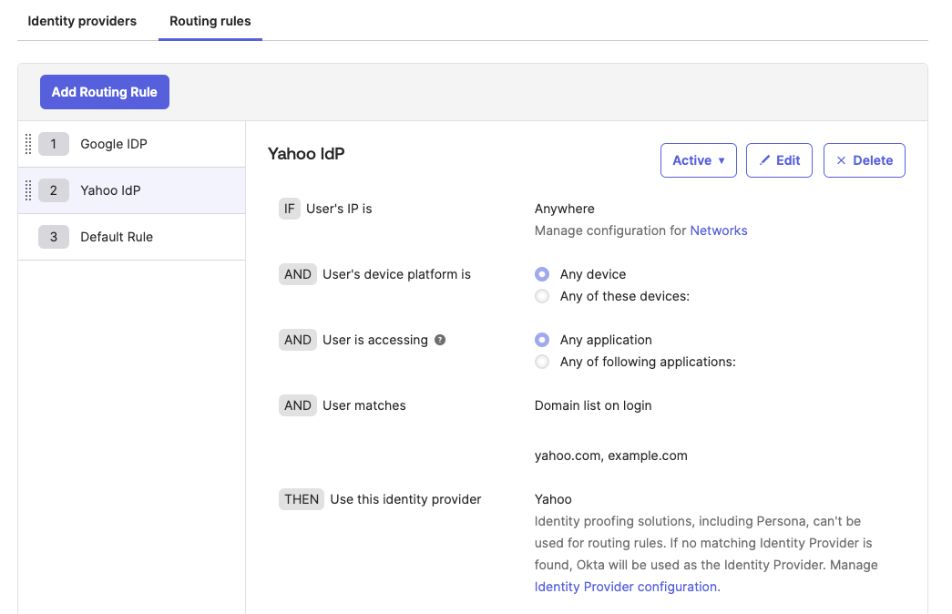Screen dimensions: 952x614
Task: Click the Add Routing Rule button
Action: 105,92
